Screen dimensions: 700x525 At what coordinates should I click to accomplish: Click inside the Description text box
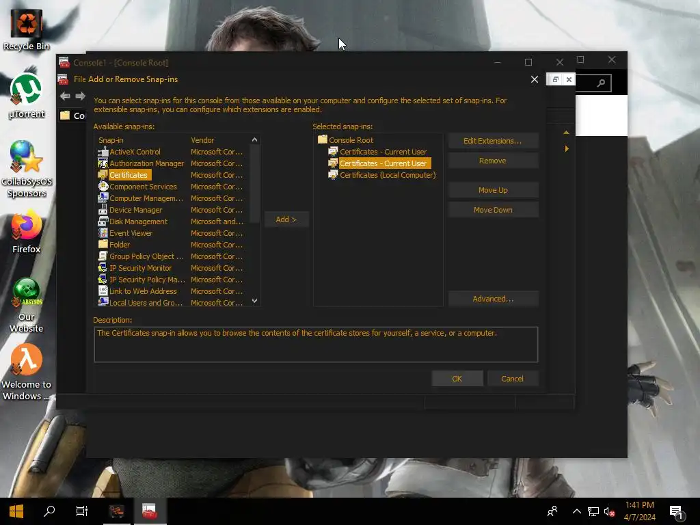(x=316, y=345)
